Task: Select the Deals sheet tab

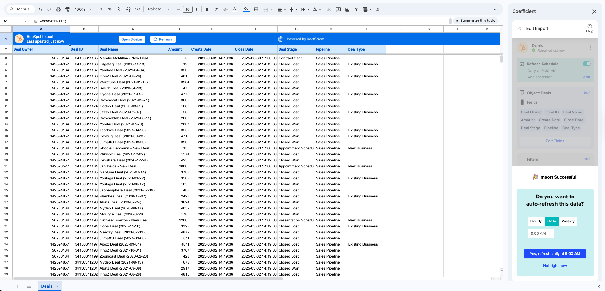Action: 47,286
